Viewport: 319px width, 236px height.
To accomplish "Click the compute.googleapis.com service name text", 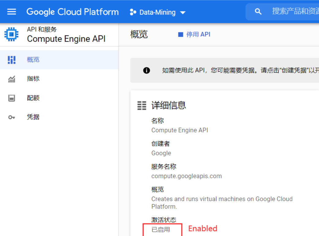I will (x=186, y=176).
